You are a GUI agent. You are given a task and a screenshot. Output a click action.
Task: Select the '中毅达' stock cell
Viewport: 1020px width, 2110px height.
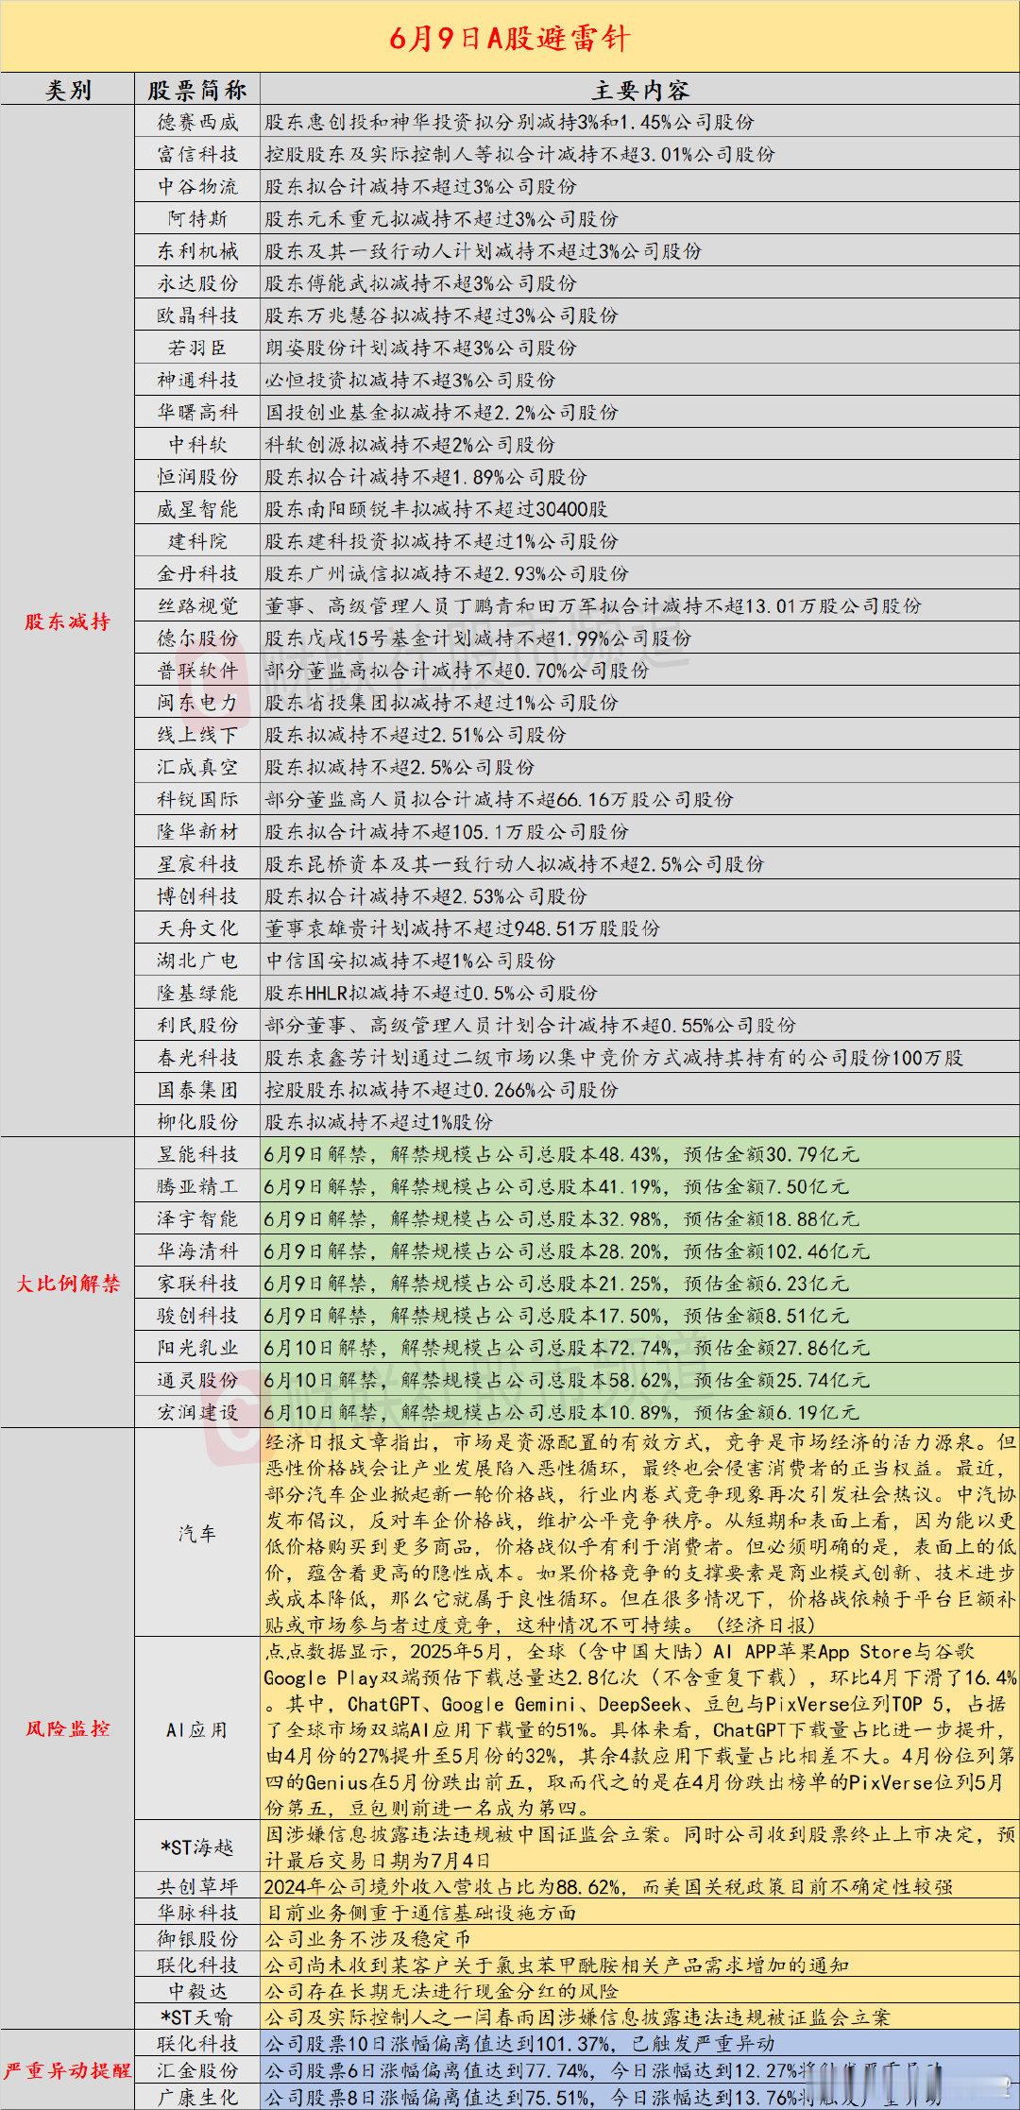(x=197, y=1991)
